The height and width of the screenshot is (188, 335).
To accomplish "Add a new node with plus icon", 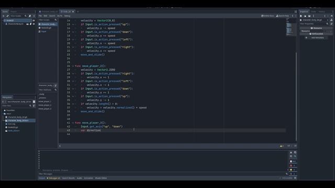I will coord(3,16).
